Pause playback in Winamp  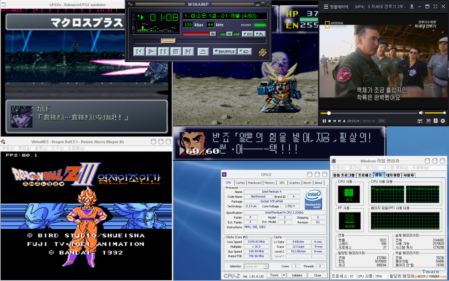point(164,51)
